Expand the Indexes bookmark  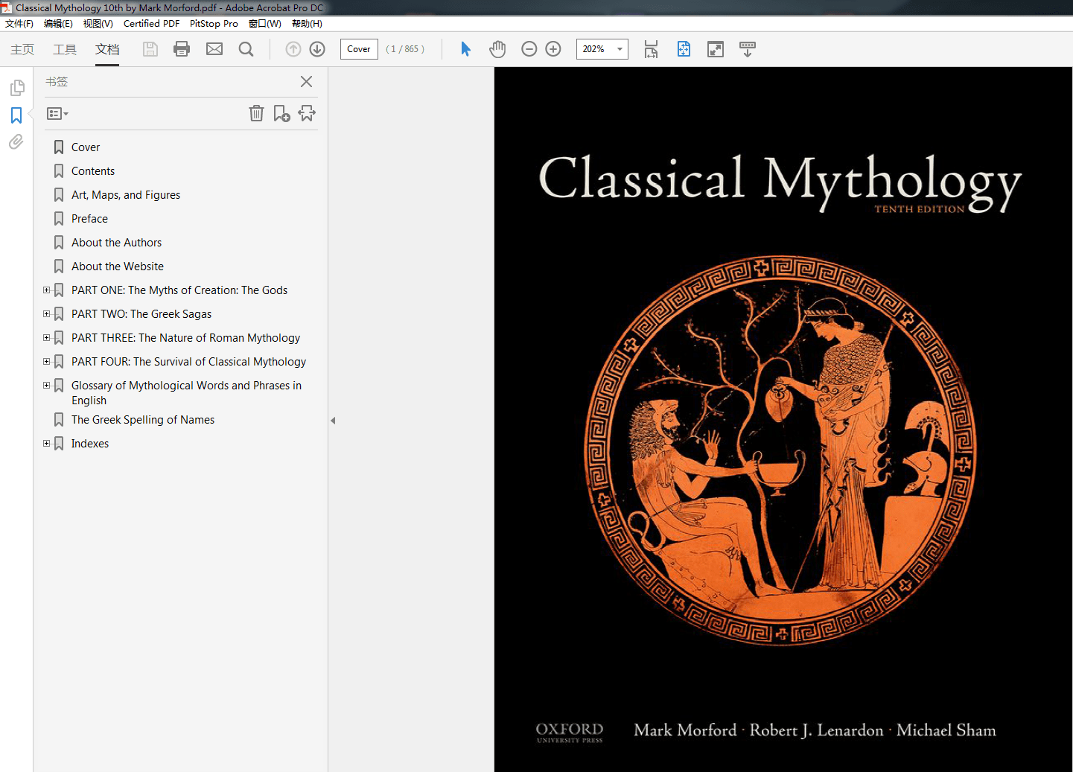point(46,443)
